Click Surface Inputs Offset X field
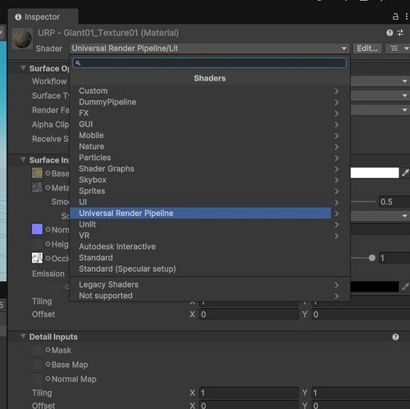Viewport: 410px width, 409px height. click(x=249, y=315)
